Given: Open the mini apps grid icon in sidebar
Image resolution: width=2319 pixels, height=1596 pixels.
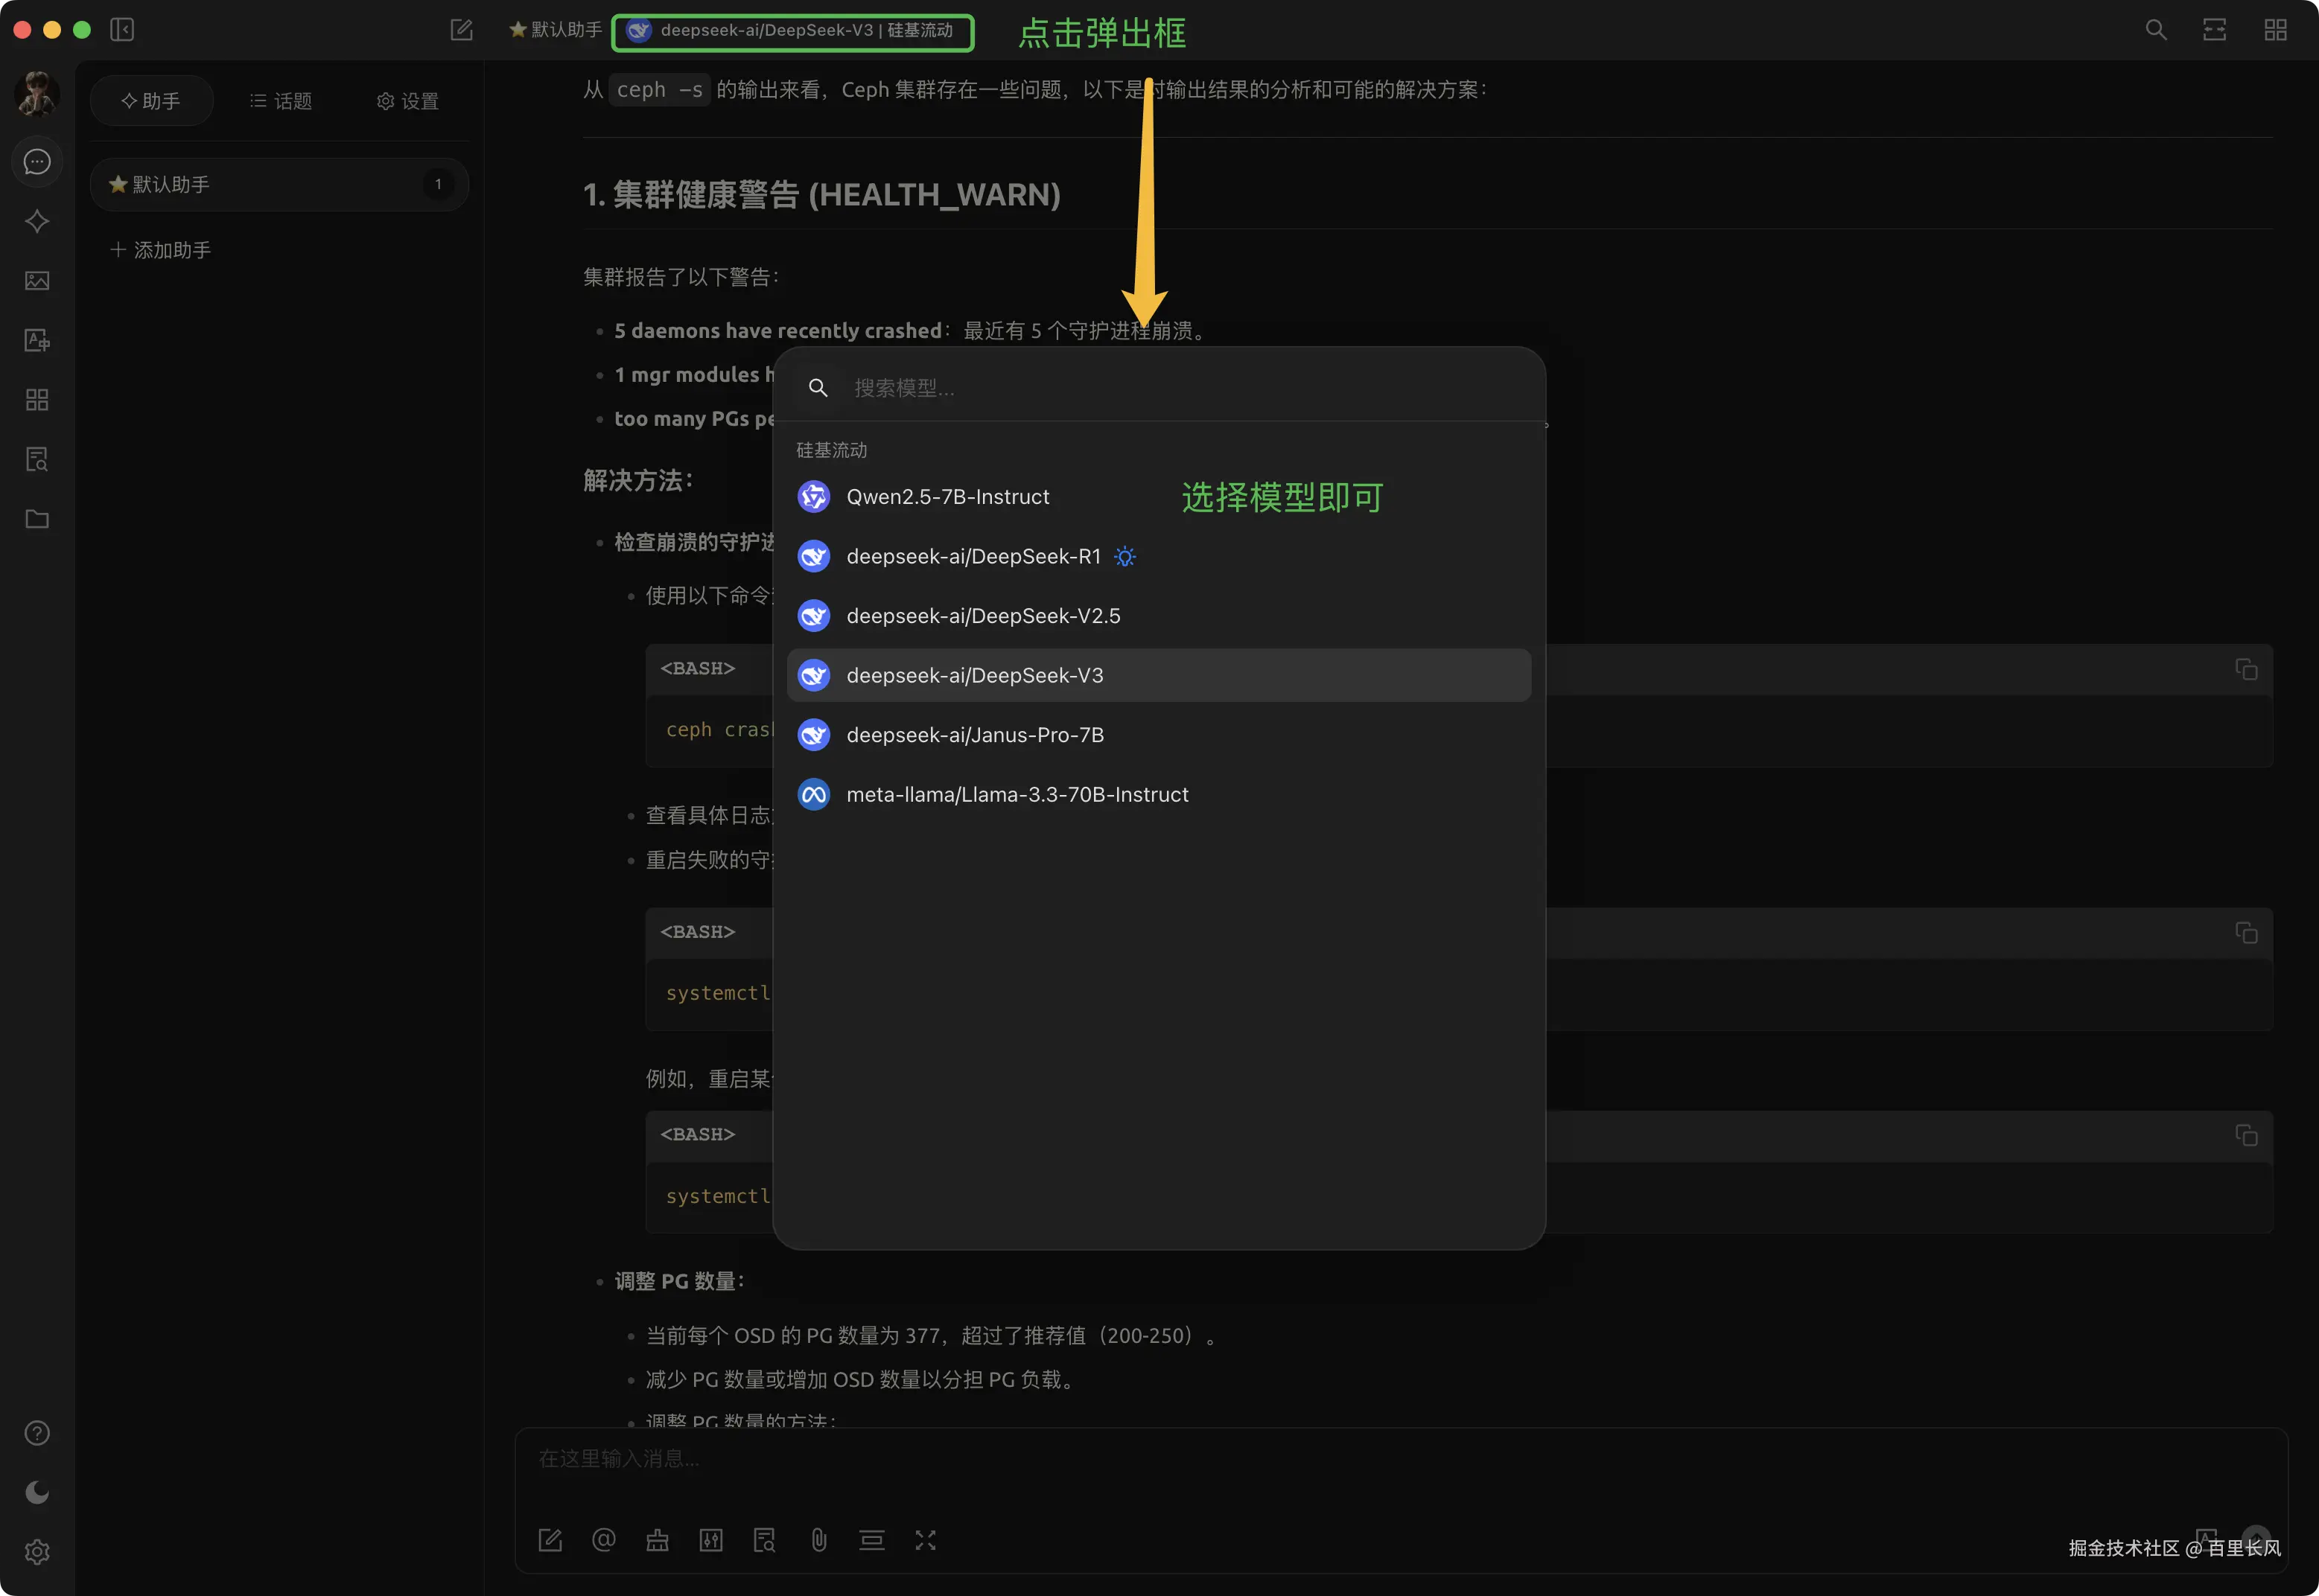Looking at the screenshot, I should click(x=37, y=400).
